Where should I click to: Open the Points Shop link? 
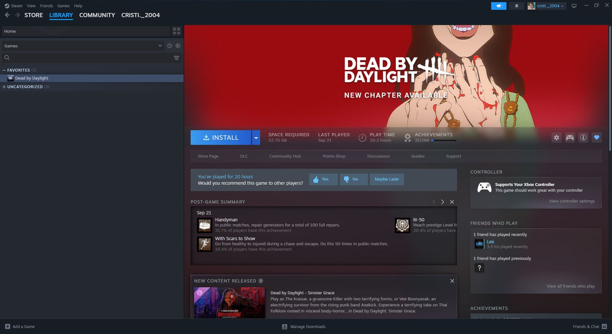point(334,156)
